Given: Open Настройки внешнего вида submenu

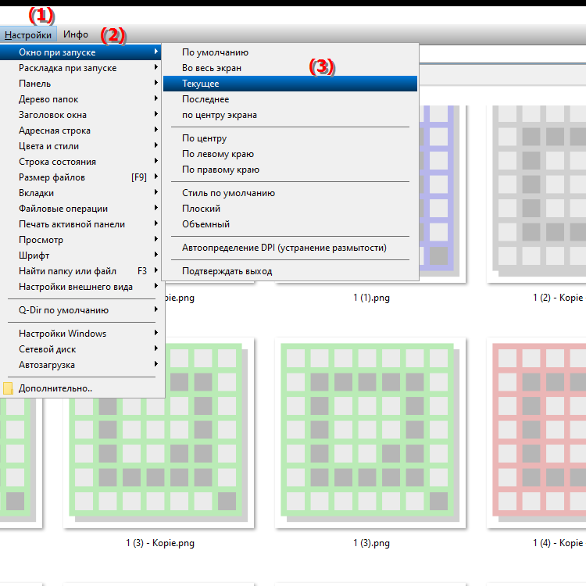Looking at the screenshot, I should pos(80,287).
